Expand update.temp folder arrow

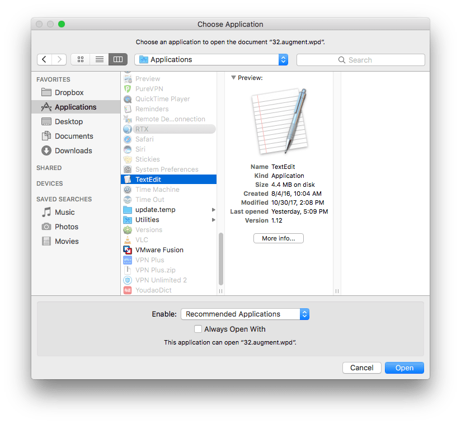point(214,210)
